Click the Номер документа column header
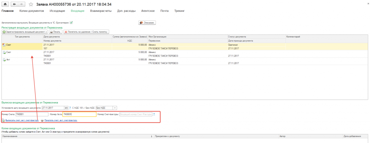 coord(77,41)
